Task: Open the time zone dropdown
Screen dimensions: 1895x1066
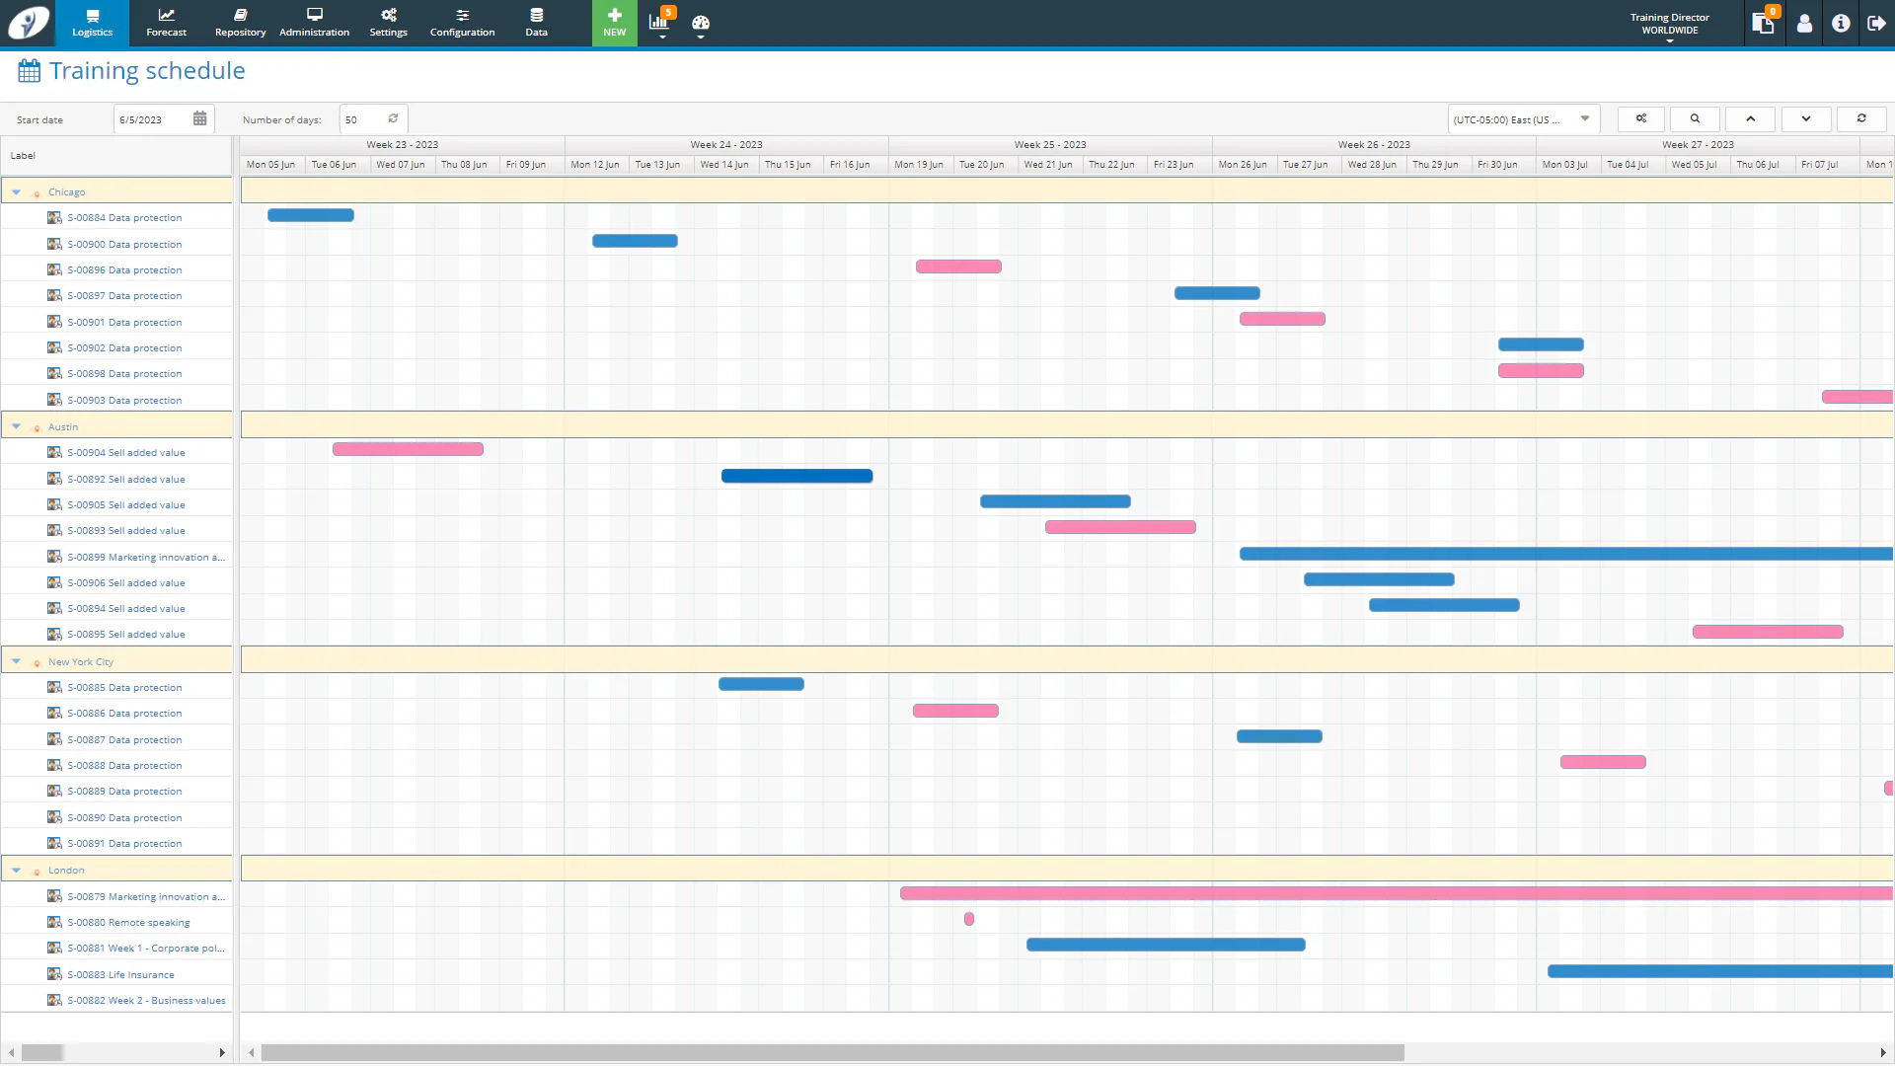Action: click(x=1523, y=119)
